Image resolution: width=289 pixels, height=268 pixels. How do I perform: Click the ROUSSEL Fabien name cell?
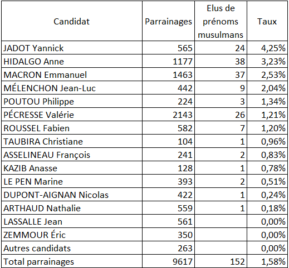[x=72, y=128]
